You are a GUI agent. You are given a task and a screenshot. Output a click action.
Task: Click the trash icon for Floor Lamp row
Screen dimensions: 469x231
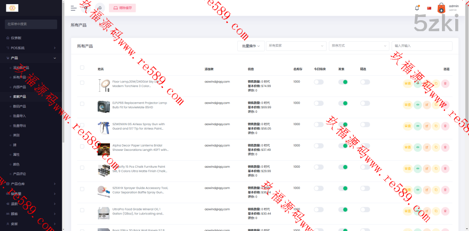pyautogui.click(x=445, y=83)
